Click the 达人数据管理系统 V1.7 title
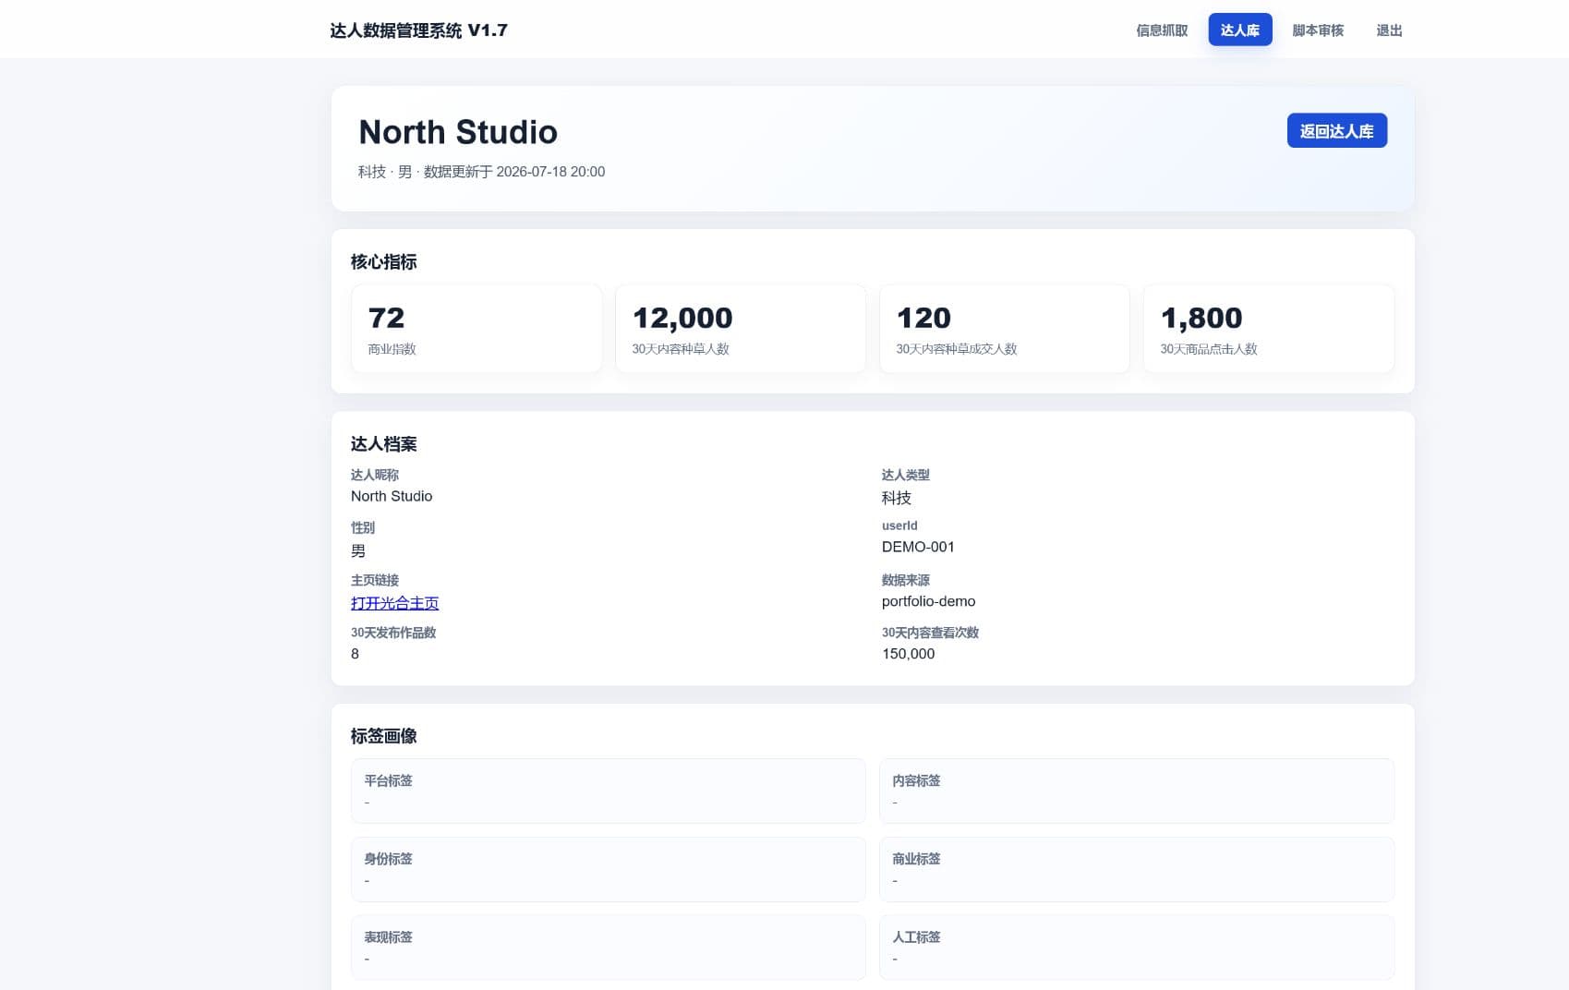Image resolution: width=1569 pixels, height=990 pixels. point(418,30)
